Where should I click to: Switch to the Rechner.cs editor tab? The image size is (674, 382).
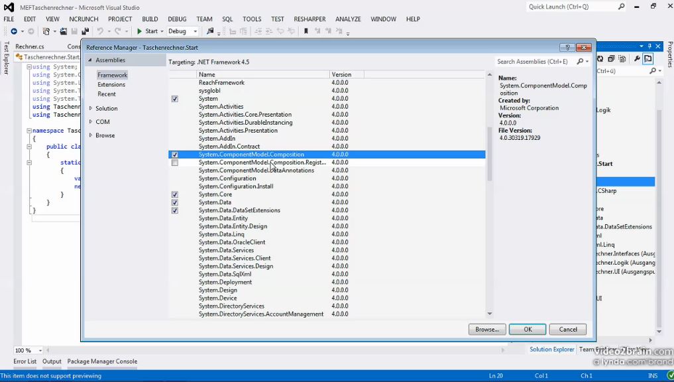pos(30,46)
